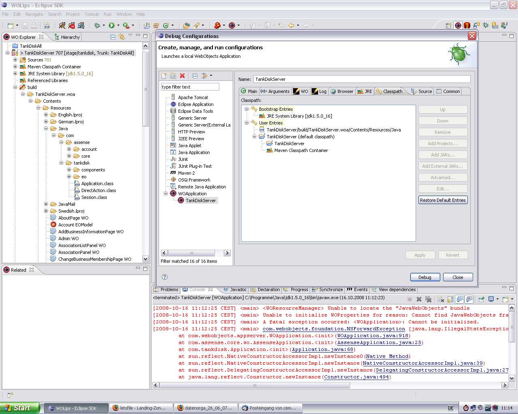The height and width of the screenshot is (414, 518).
Task: Collapse TankDiskServer default classpath node
Action: 254,137
